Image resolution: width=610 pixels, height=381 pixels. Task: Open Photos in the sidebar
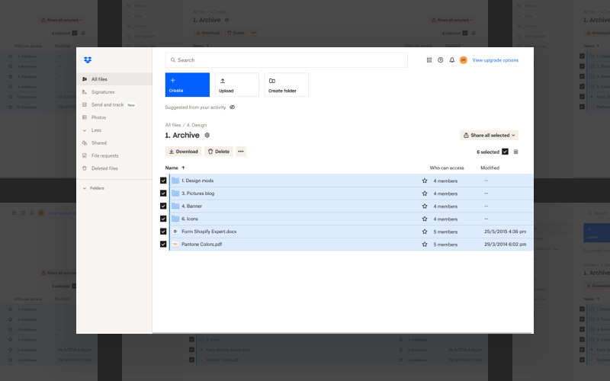pyautogui.click(x=98, y=117)
